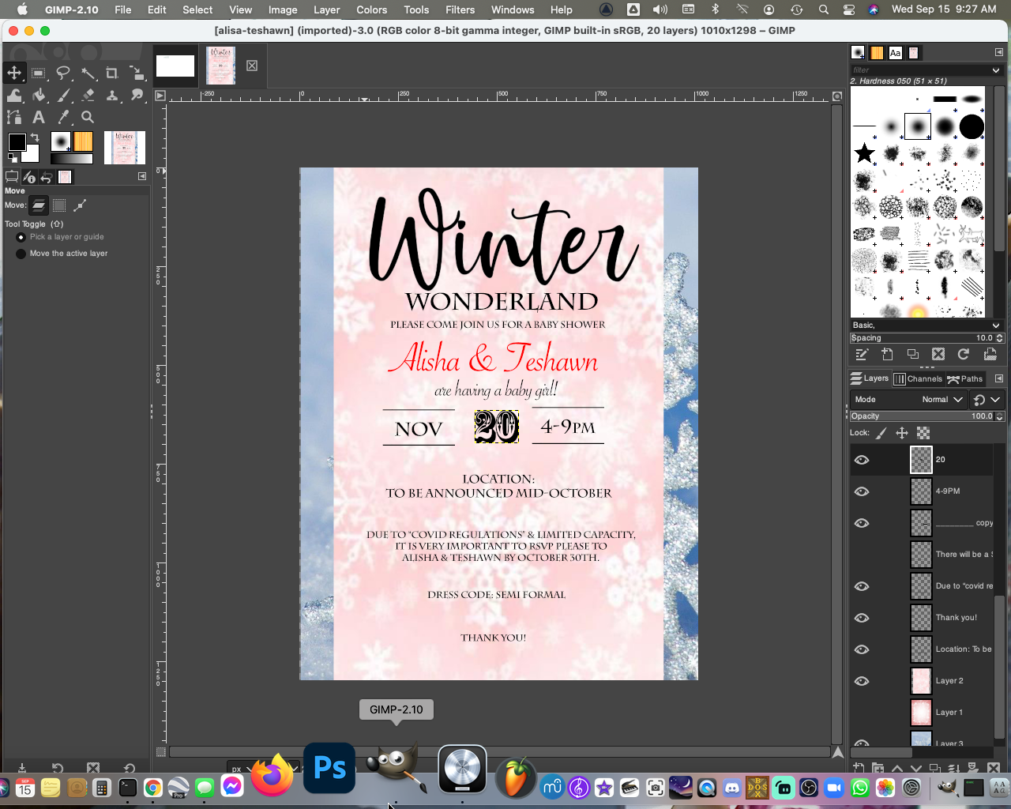Select the Text tool
1011x809 pixels.
click(x=39, y=117)
